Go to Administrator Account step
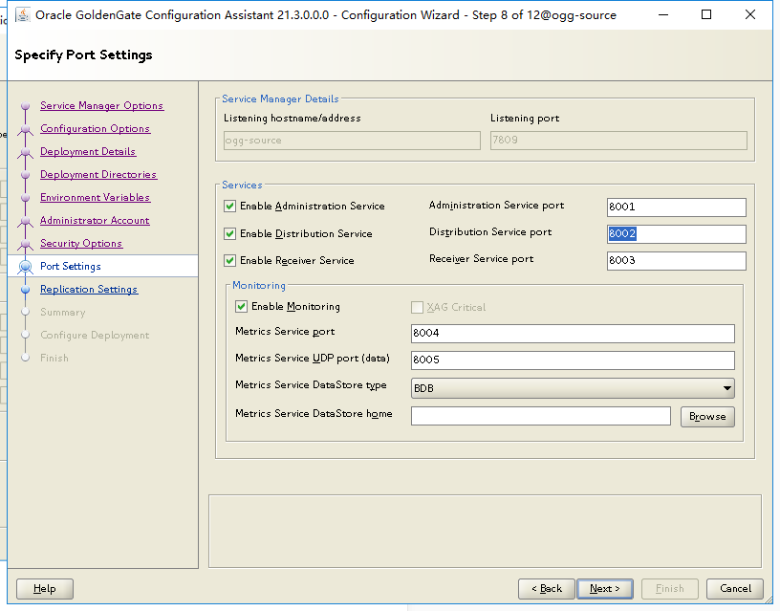This screenshot has width=780, height=611. 95,220
